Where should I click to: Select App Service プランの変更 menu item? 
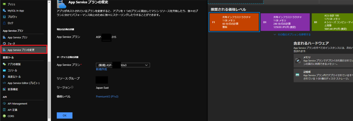(x=24, y=50)
